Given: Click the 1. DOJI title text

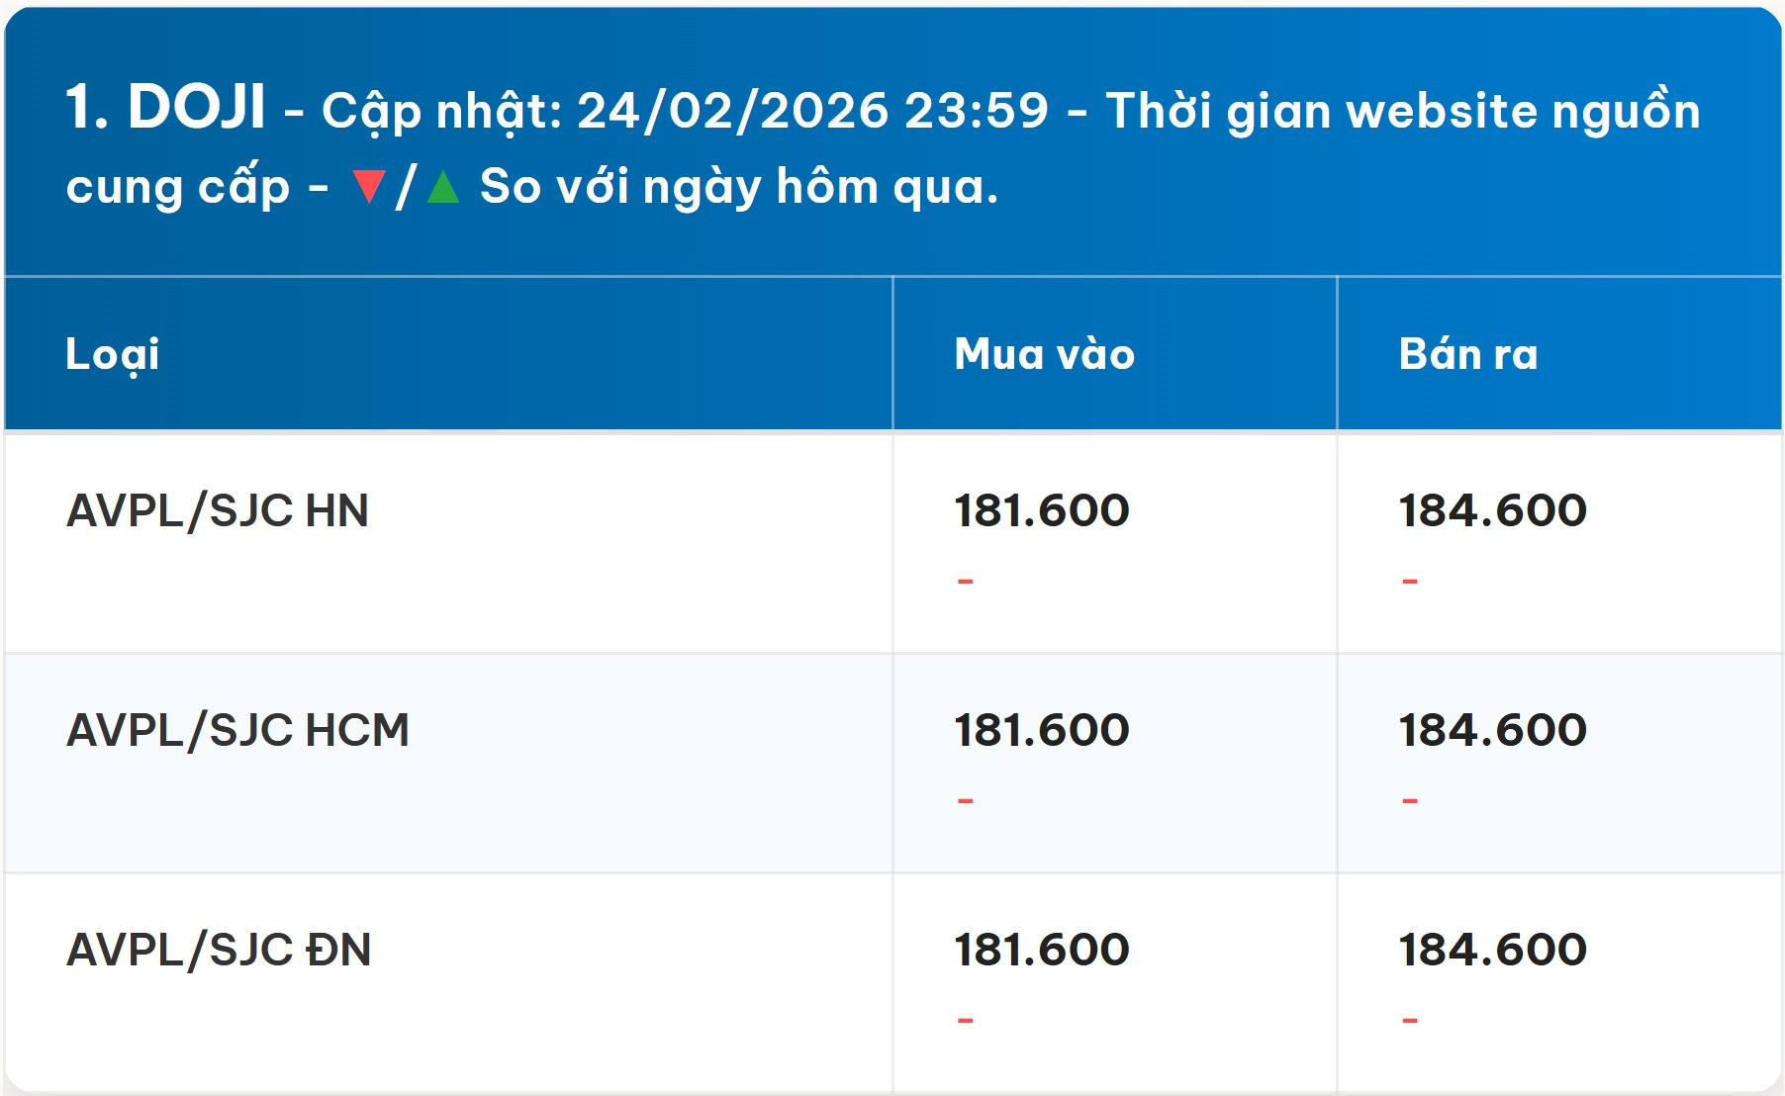Looking at the screenshot, I should pyautogui.click(x=165, y=108).
